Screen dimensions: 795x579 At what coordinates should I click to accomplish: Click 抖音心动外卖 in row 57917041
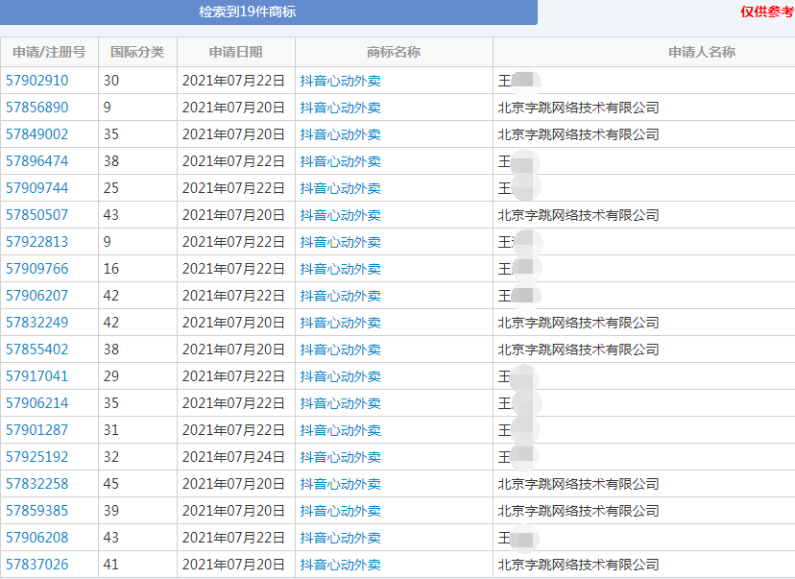pyautogui.click(x=340, y=376)
